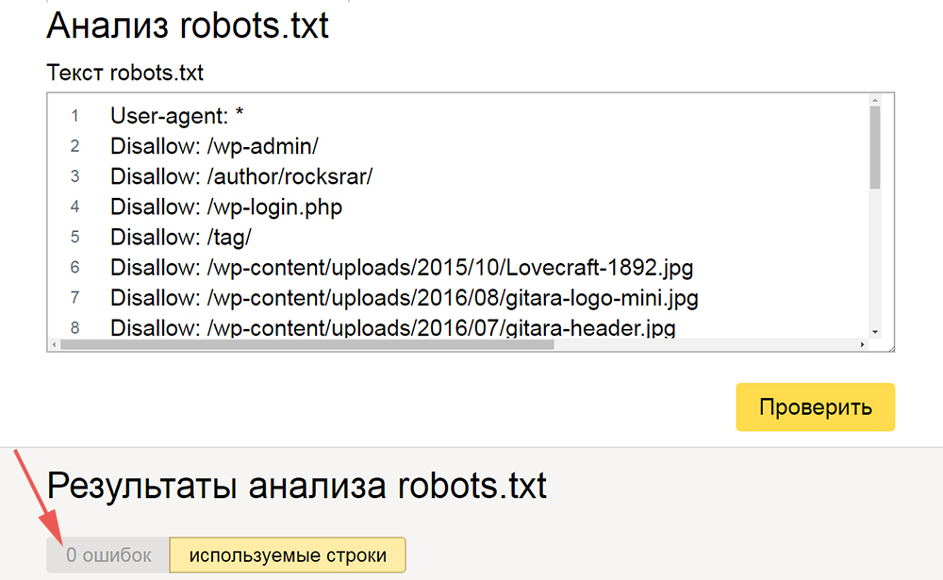Click the "Disallow: /author/rocksrar/" line
Image resolution: width=943 pixels, height=580 pixels.
(241, 176)
